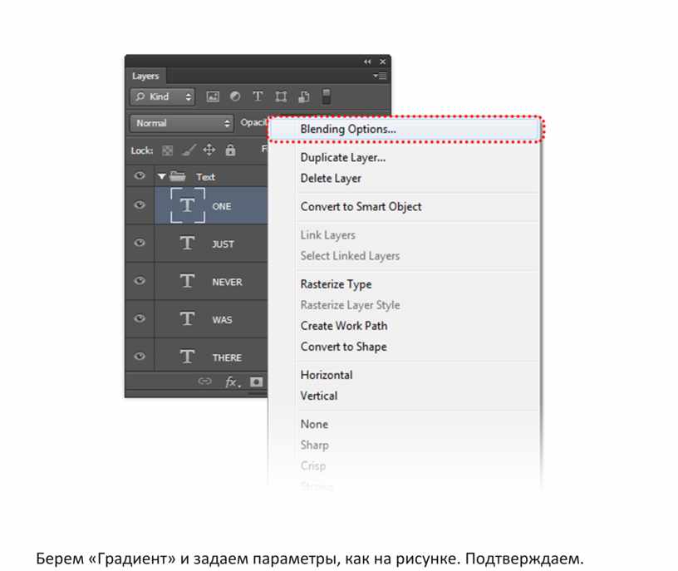This screenshot has width=678, height=571.
Task: Lock image pixels brush icon
Action: 189,150
